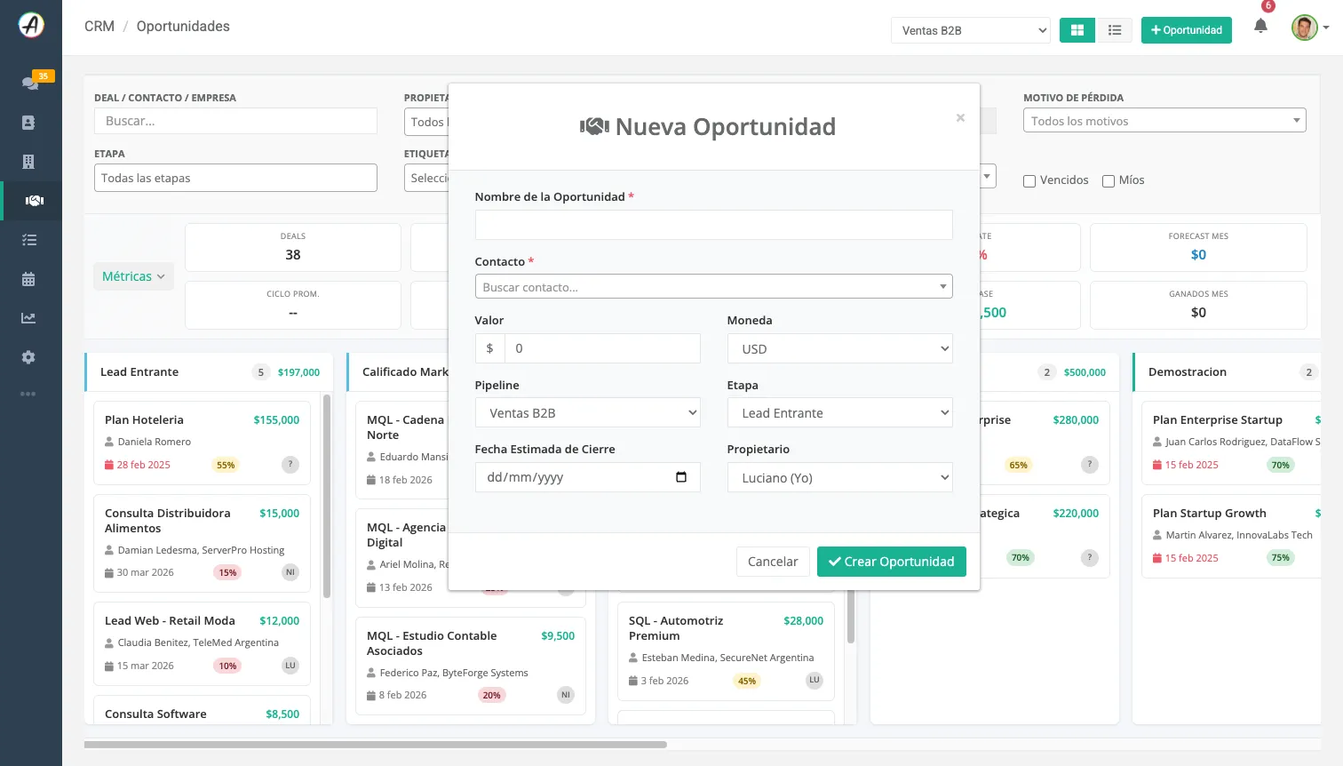The height and width of the screenshot is (766, 1343).
Task: Click the Fecha Estimada de Cierre field
Action: 587,477
